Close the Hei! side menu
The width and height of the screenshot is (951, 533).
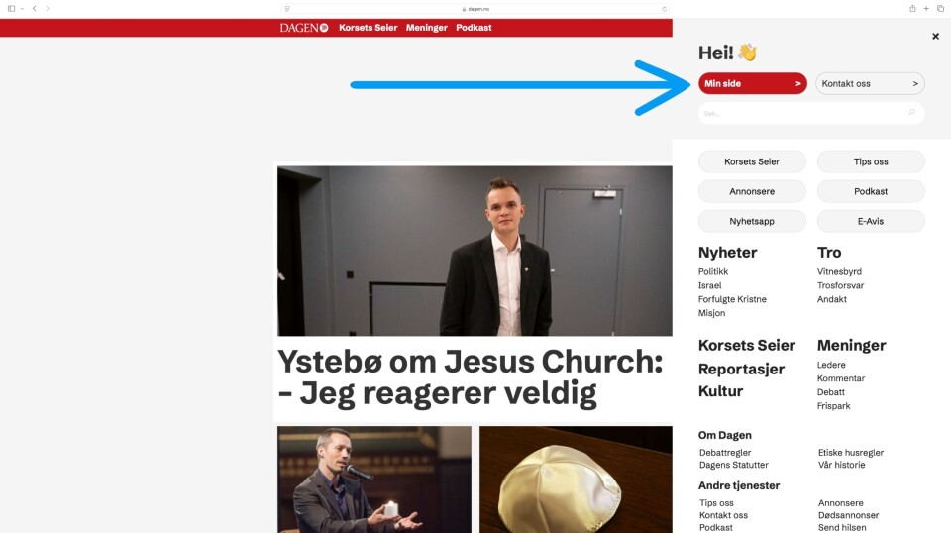935,37
